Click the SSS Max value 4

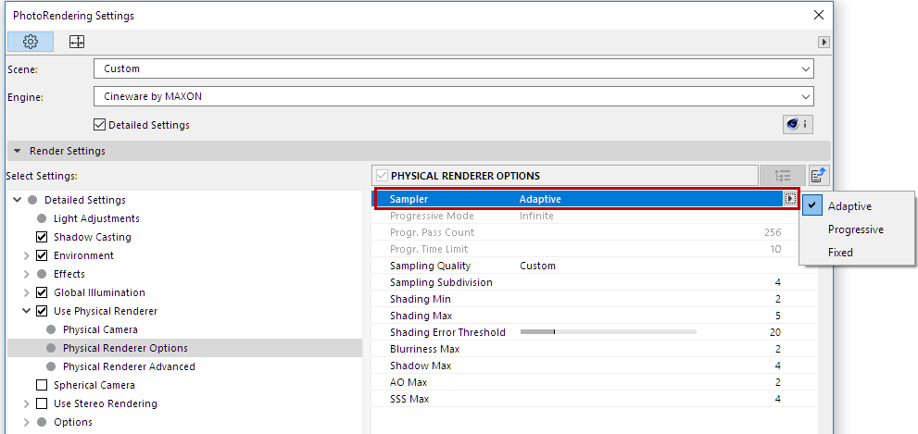778,399
